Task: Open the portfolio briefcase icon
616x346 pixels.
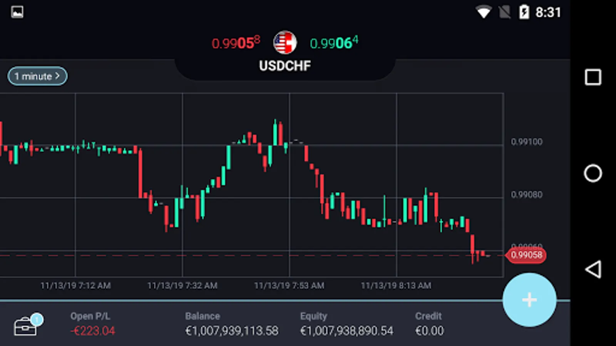Action: coord(25,326)
